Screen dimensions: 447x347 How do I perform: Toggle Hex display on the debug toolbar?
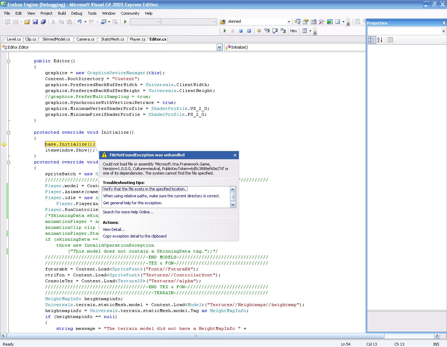[294, 31]
